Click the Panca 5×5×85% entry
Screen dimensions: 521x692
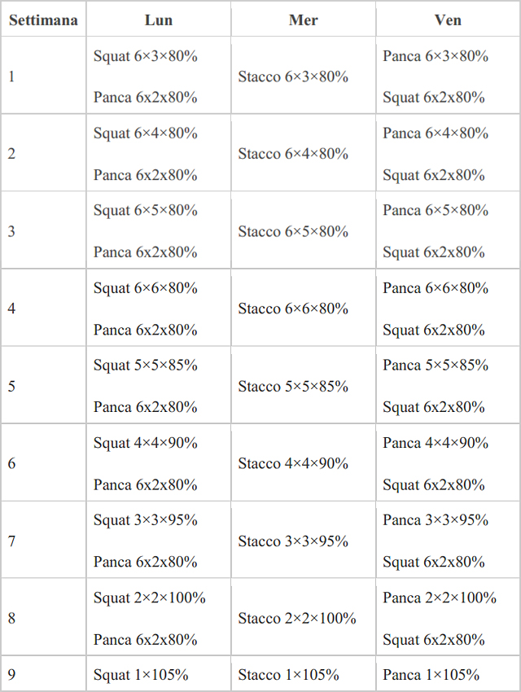tap(436, 365)
